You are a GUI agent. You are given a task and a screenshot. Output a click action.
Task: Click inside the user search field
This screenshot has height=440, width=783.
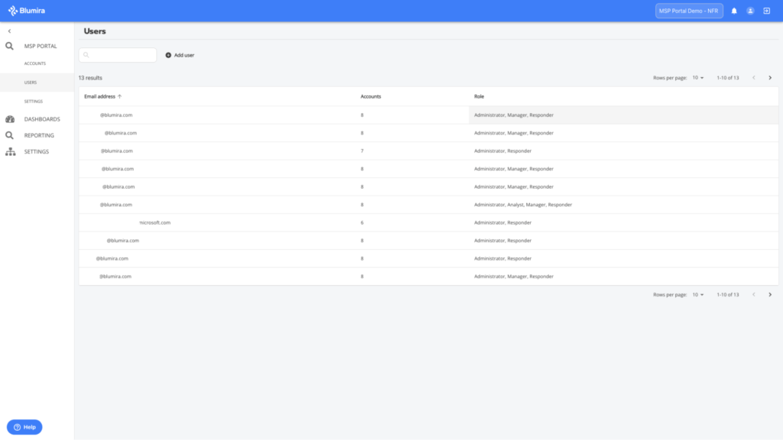pyautogui.click(x=119, y=54)
